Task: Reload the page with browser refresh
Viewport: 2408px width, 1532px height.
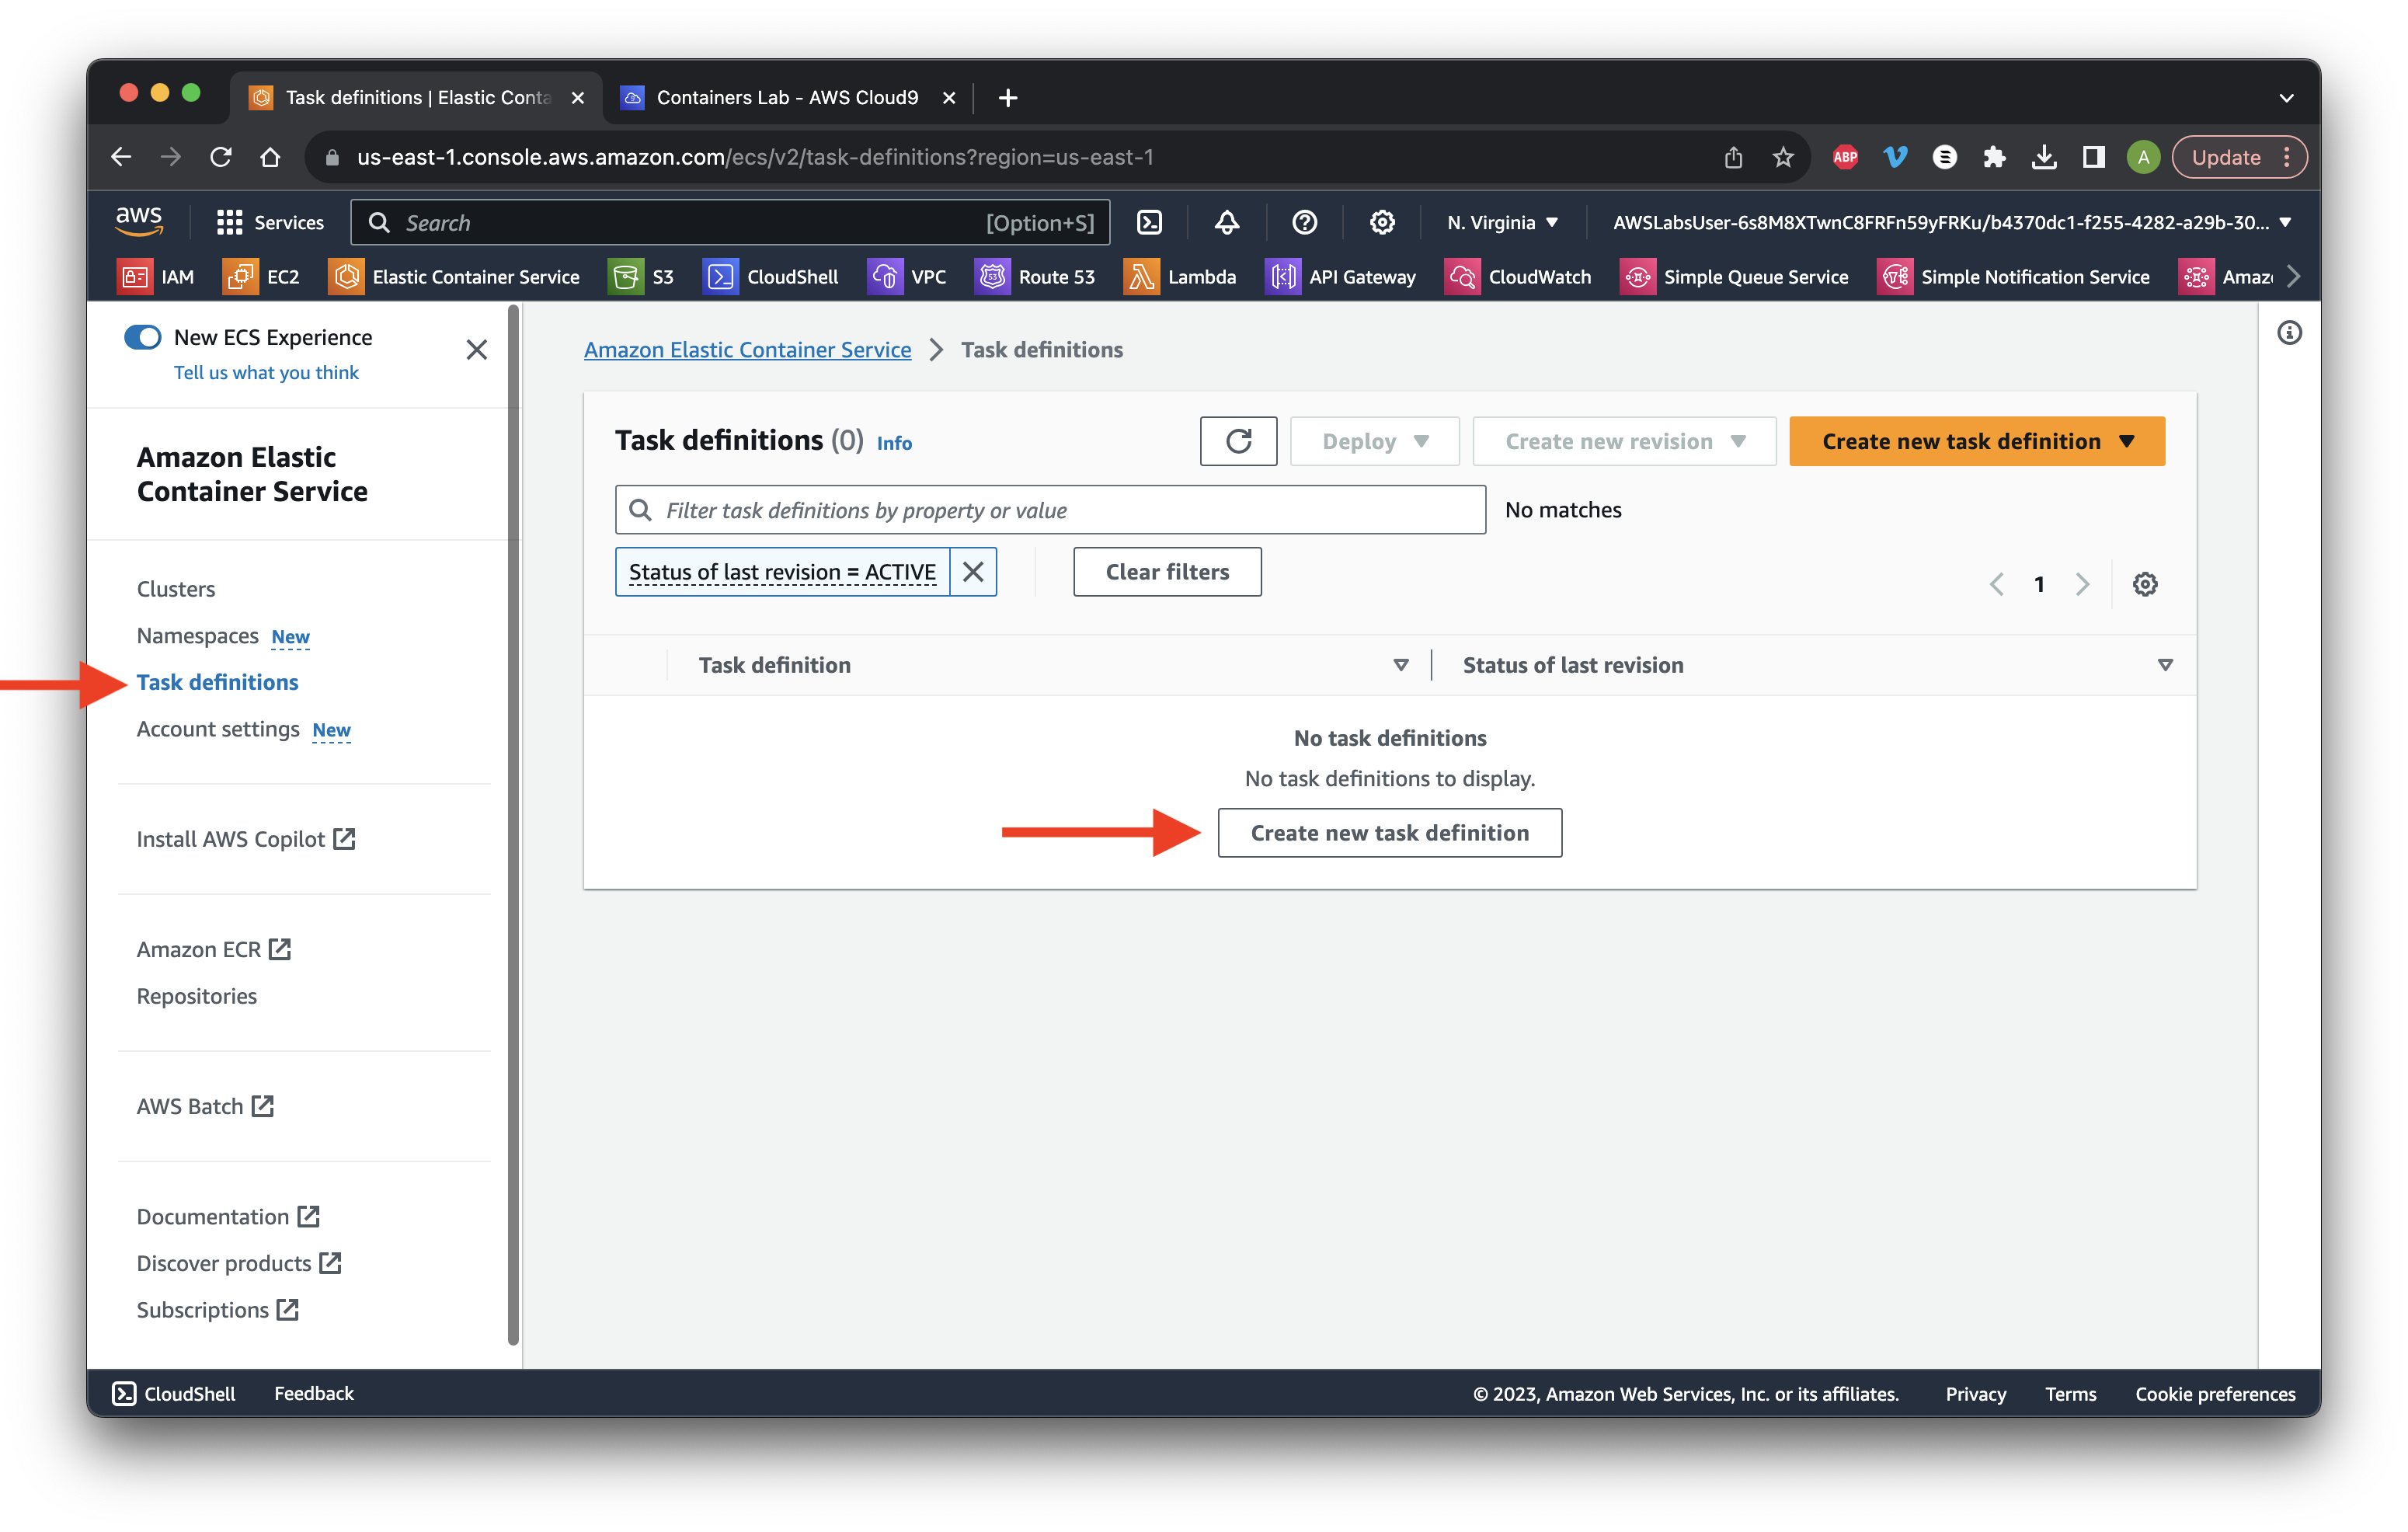Action: [x=220, y=157]
